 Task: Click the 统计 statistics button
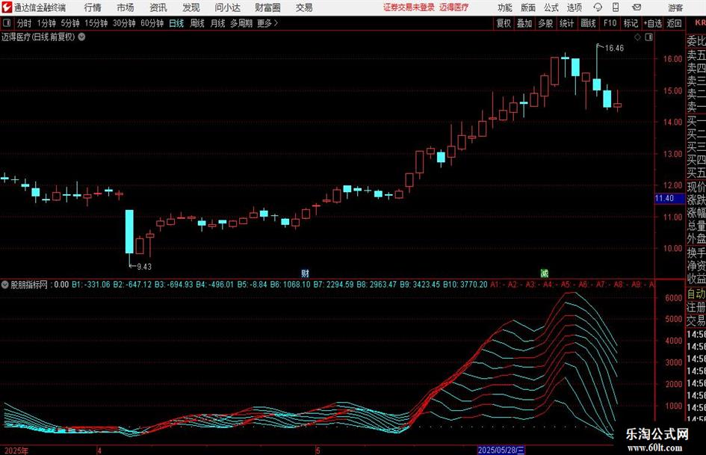[566, 23]
